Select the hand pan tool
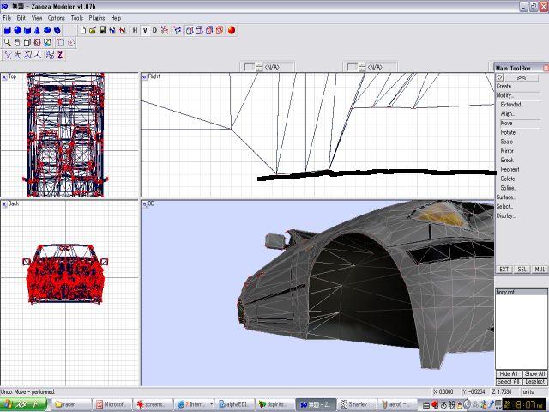 [x=17, y=42]
